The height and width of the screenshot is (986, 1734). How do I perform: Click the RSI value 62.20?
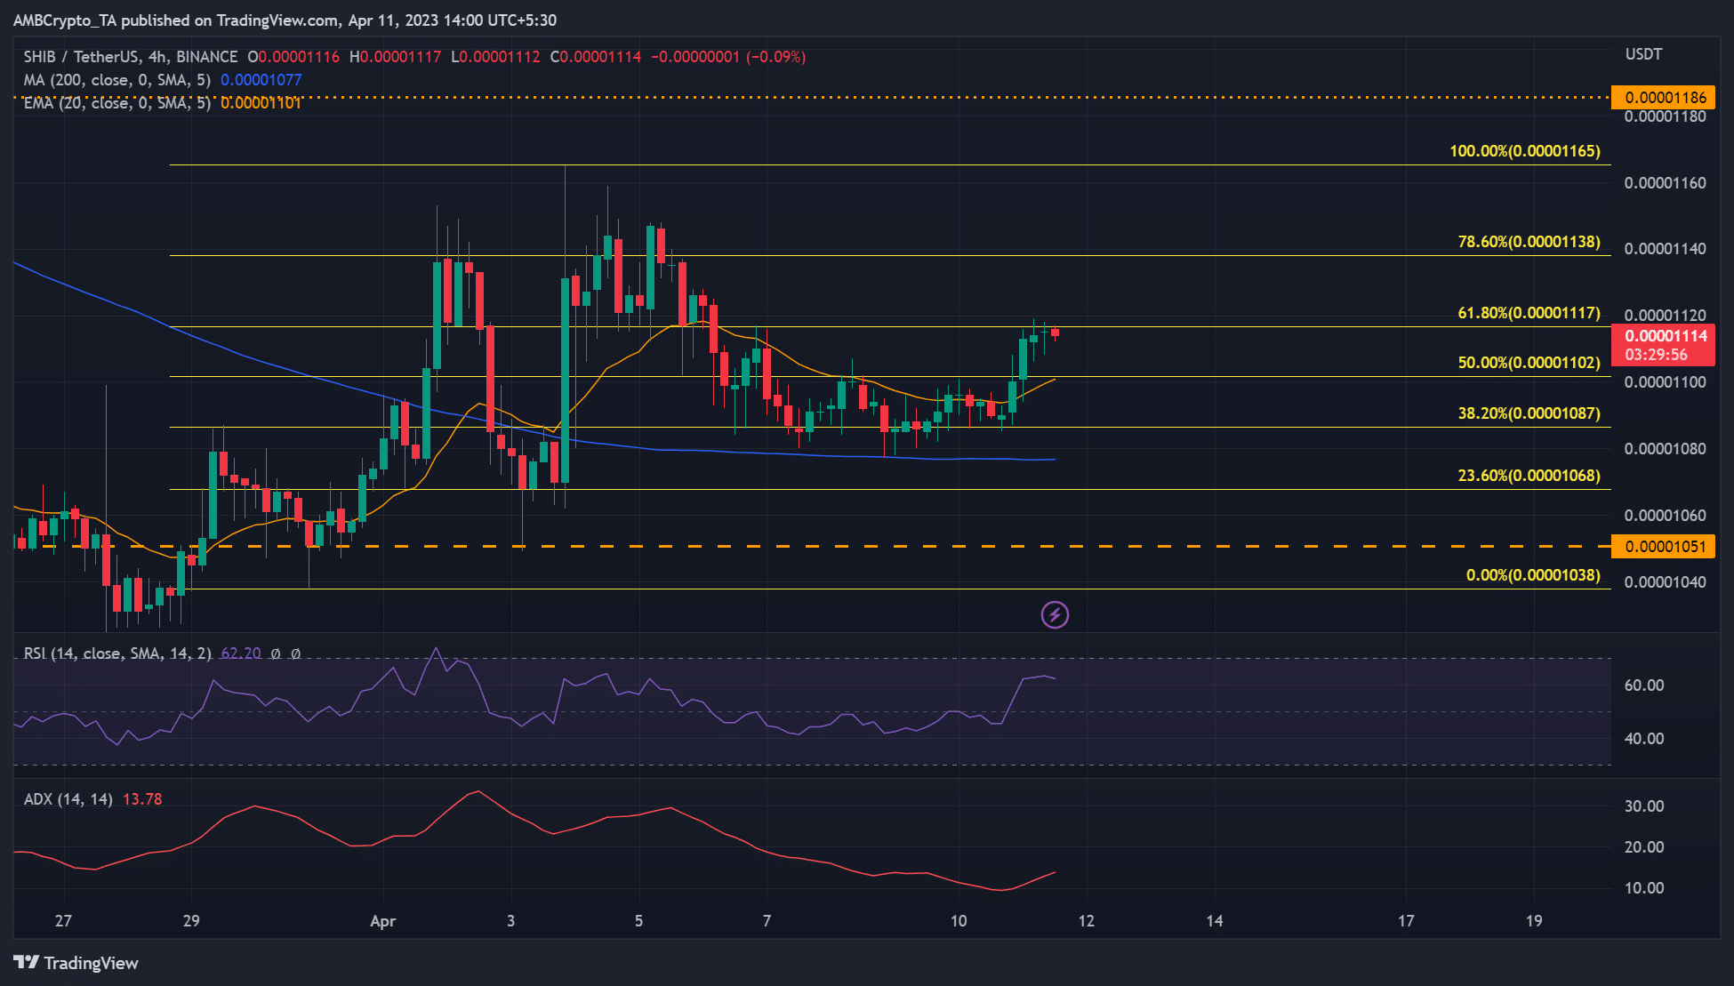pos(241,653)
